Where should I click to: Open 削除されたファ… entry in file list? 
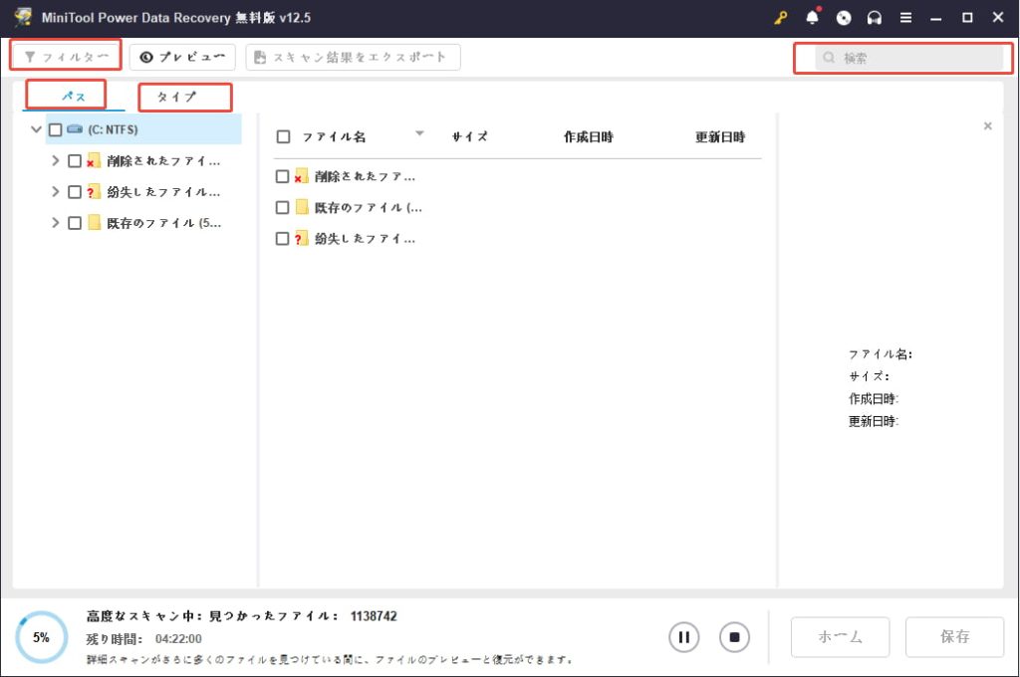click(x=365, y=176)
